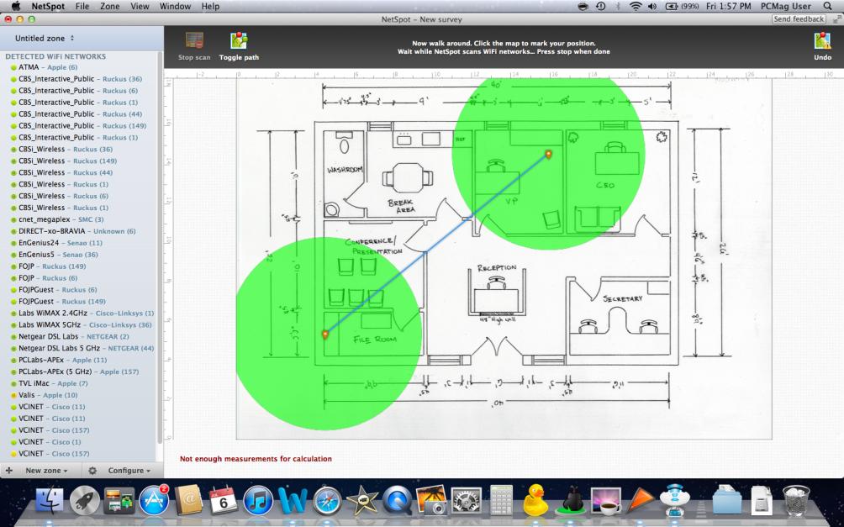Select EnGenius5 – Senao (36)
This screenshot has width=844, height=527.
(58, 255)
